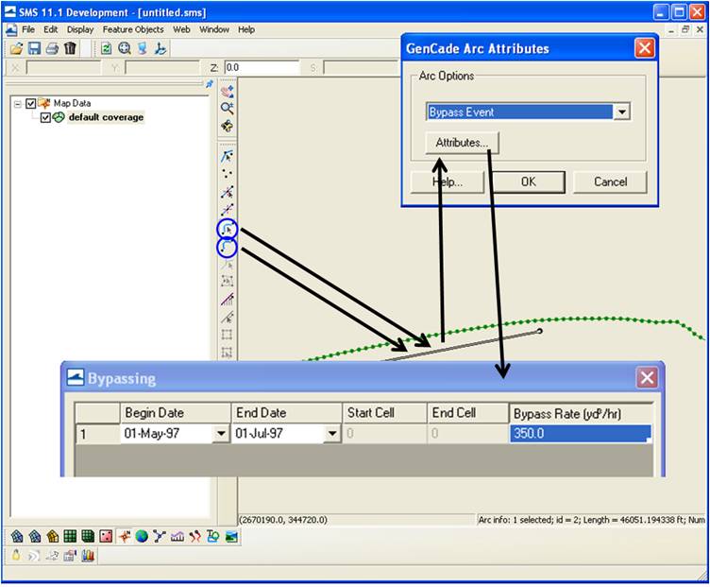The height and width of the screenshot is (587, 710).
Task: Click the End Cell column header
Action: (x=467, y=413)
